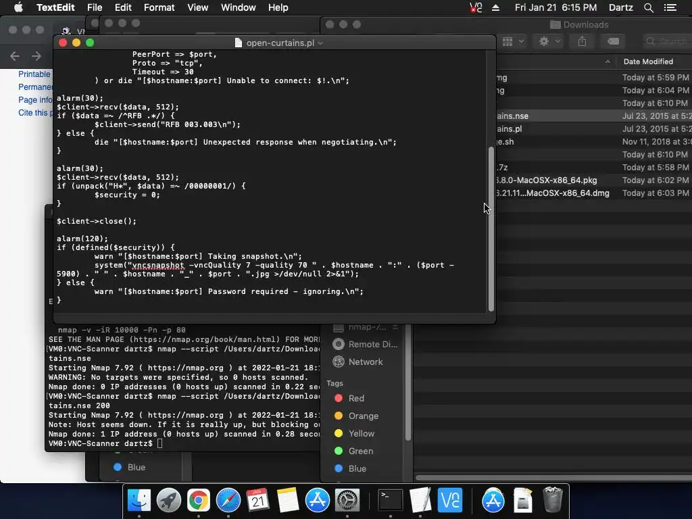This screenshot has width=692, height=519.
Task: Open Safari from the Dock
Action: point(228,500)
